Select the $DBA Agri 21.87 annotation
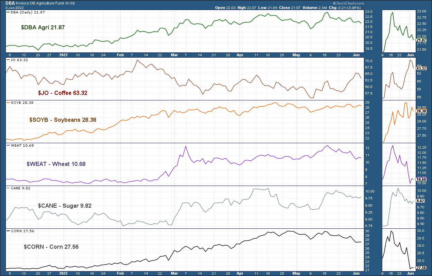This screenshot has height=276, width=432. coord(43,27)
